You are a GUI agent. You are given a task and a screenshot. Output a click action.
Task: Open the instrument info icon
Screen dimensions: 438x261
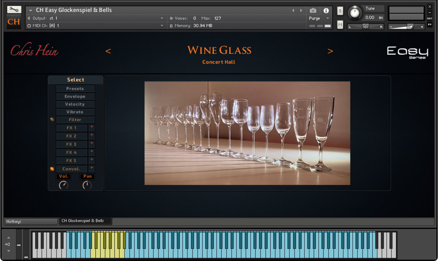tap(326, 11)
